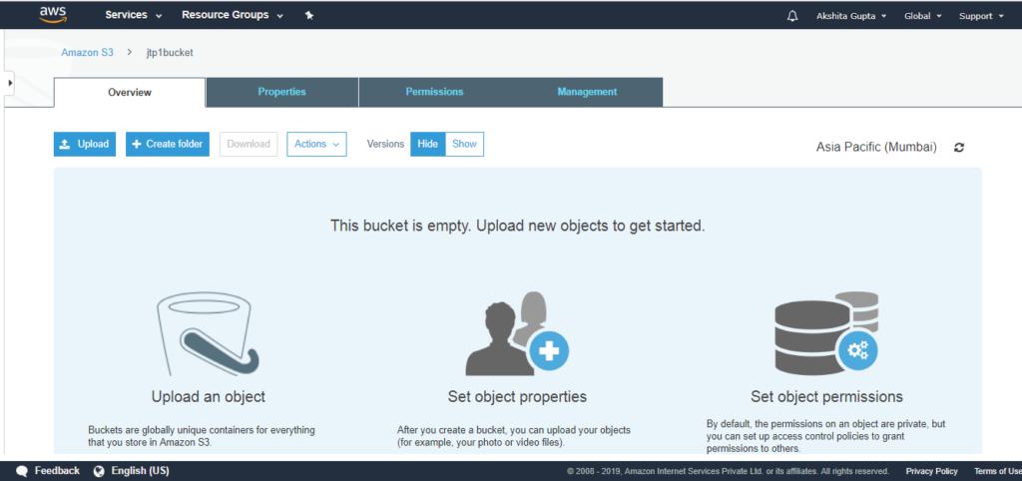Click the jtp1bucket breadcrumb text

[x=170, y=53]
